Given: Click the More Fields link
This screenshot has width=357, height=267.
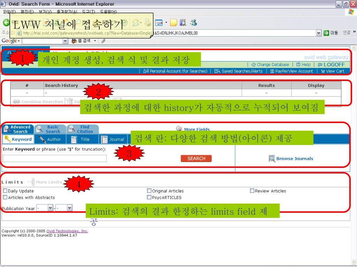Looking at the screenshot, I should click(197, 129).
